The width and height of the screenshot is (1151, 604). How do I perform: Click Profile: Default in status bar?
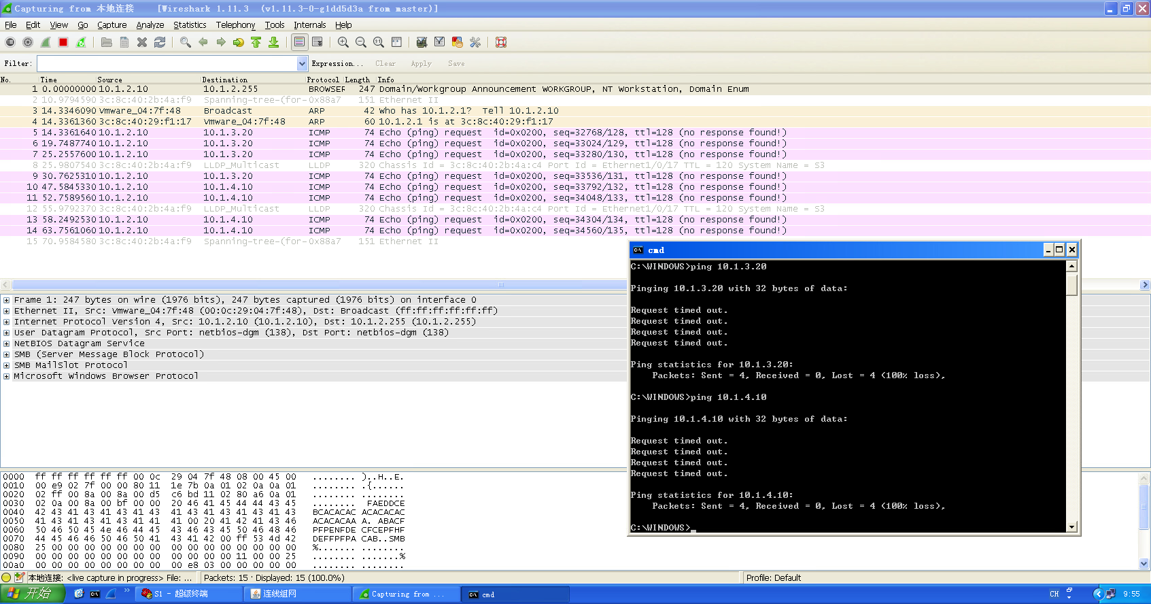[774, 577]
